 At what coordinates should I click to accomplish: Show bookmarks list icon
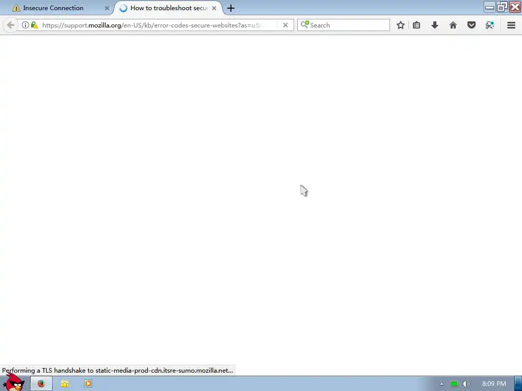(416, 25)
